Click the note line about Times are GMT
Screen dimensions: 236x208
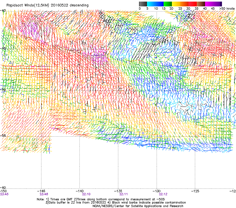pos(101,199)
